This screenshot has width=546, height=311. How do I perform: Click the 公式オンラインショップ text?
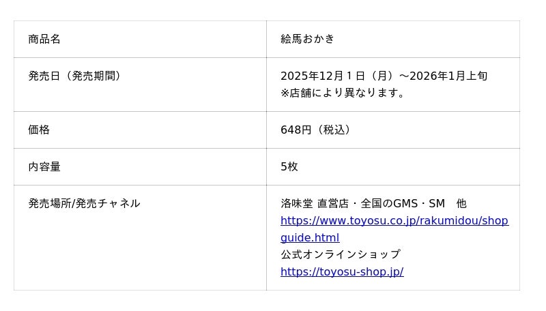340,254
